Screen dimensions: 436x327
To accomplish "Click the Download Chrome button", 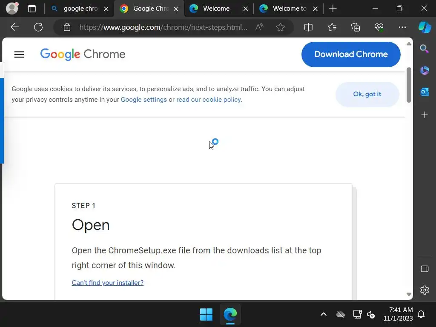I will [x=351, y=54].
